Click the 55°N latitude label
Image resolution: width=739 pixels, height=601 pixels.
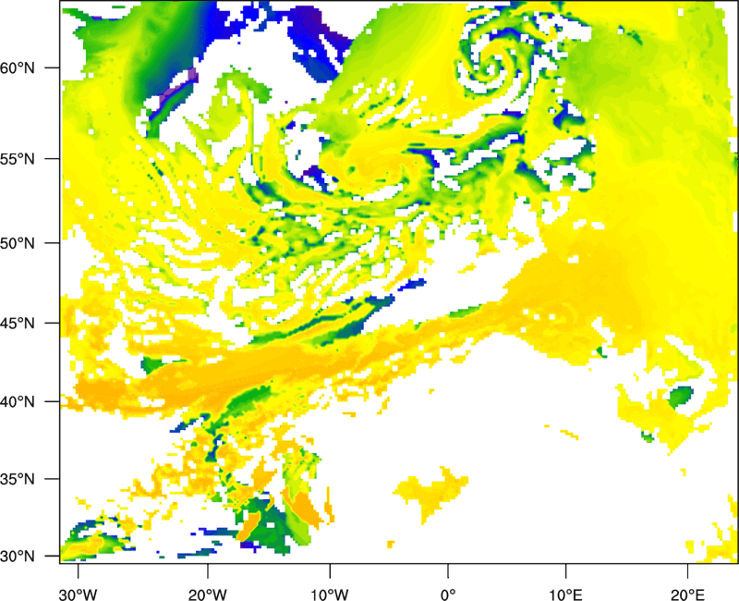click(x=18, y=159)
